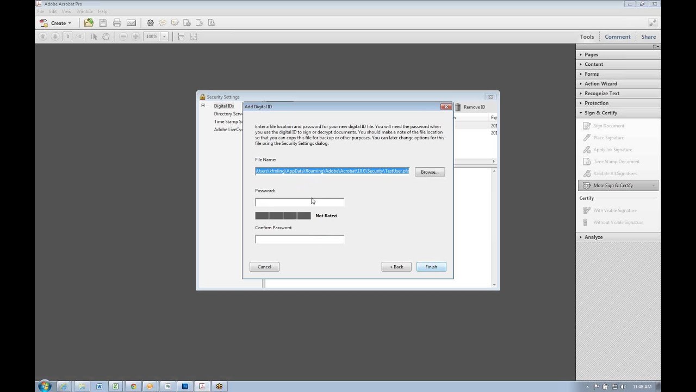Open More Sign & Certify dropdown
This screenshot has height=392, width=696.
pos(618,185)
